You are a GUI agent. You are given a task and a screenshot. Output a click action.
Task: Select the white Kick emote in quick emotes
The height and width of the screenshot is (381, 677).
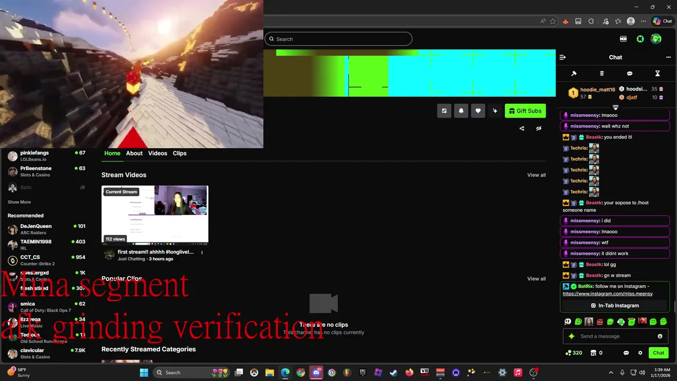pos(568,321)
